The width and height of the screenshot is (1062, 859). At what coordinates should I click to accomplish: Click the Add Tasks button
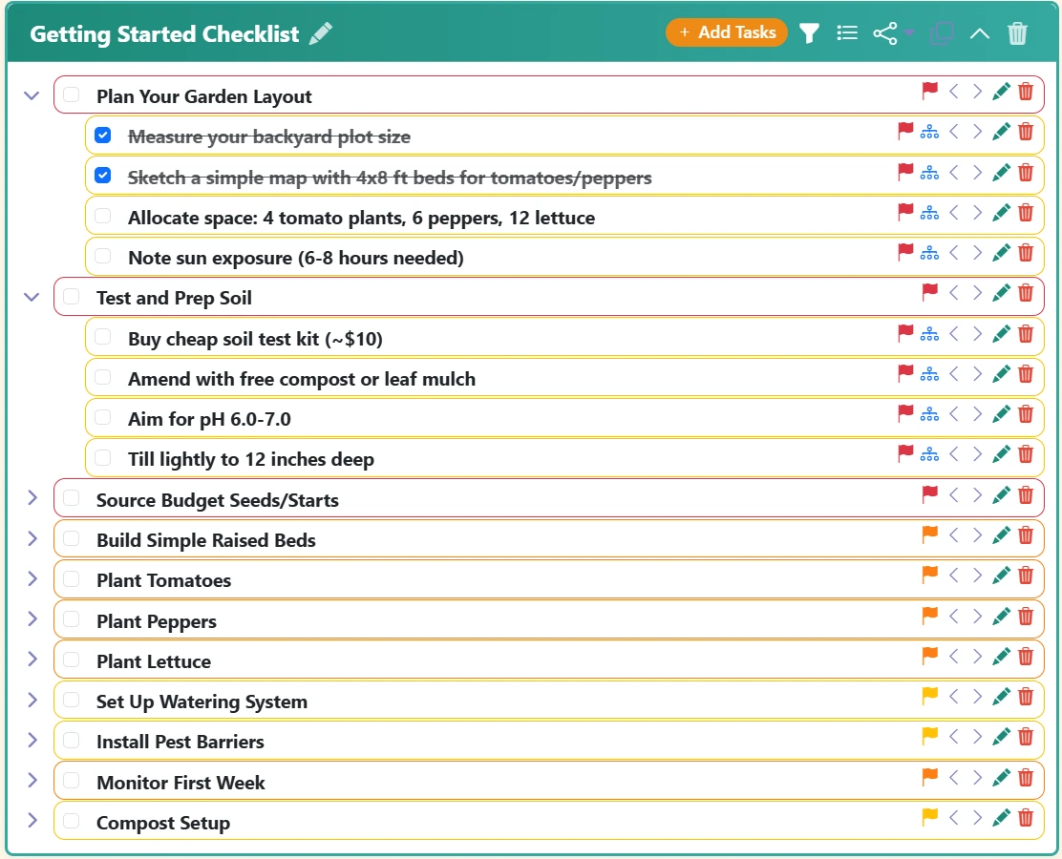727,32
